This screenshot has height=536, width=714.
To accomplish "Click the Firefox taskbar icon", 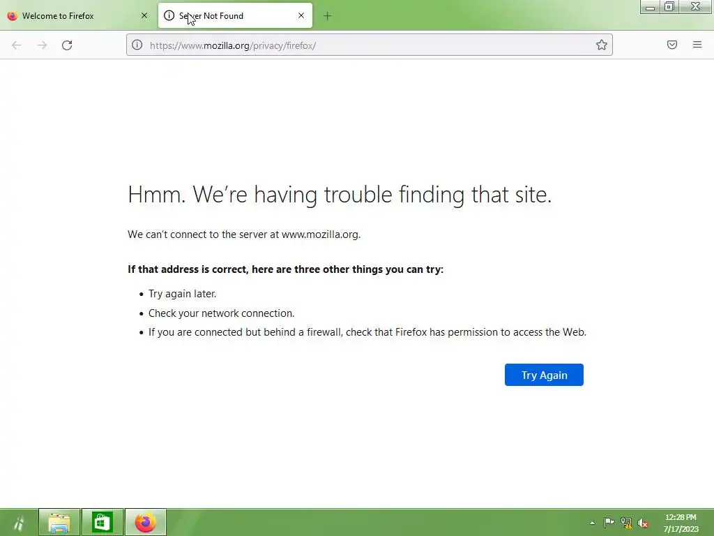I will tap(145, 522).
